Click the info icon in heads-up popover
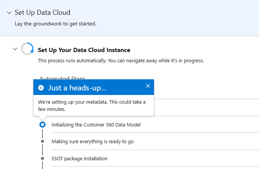Screen dimensions: 259x169 (x=41, y=88)
